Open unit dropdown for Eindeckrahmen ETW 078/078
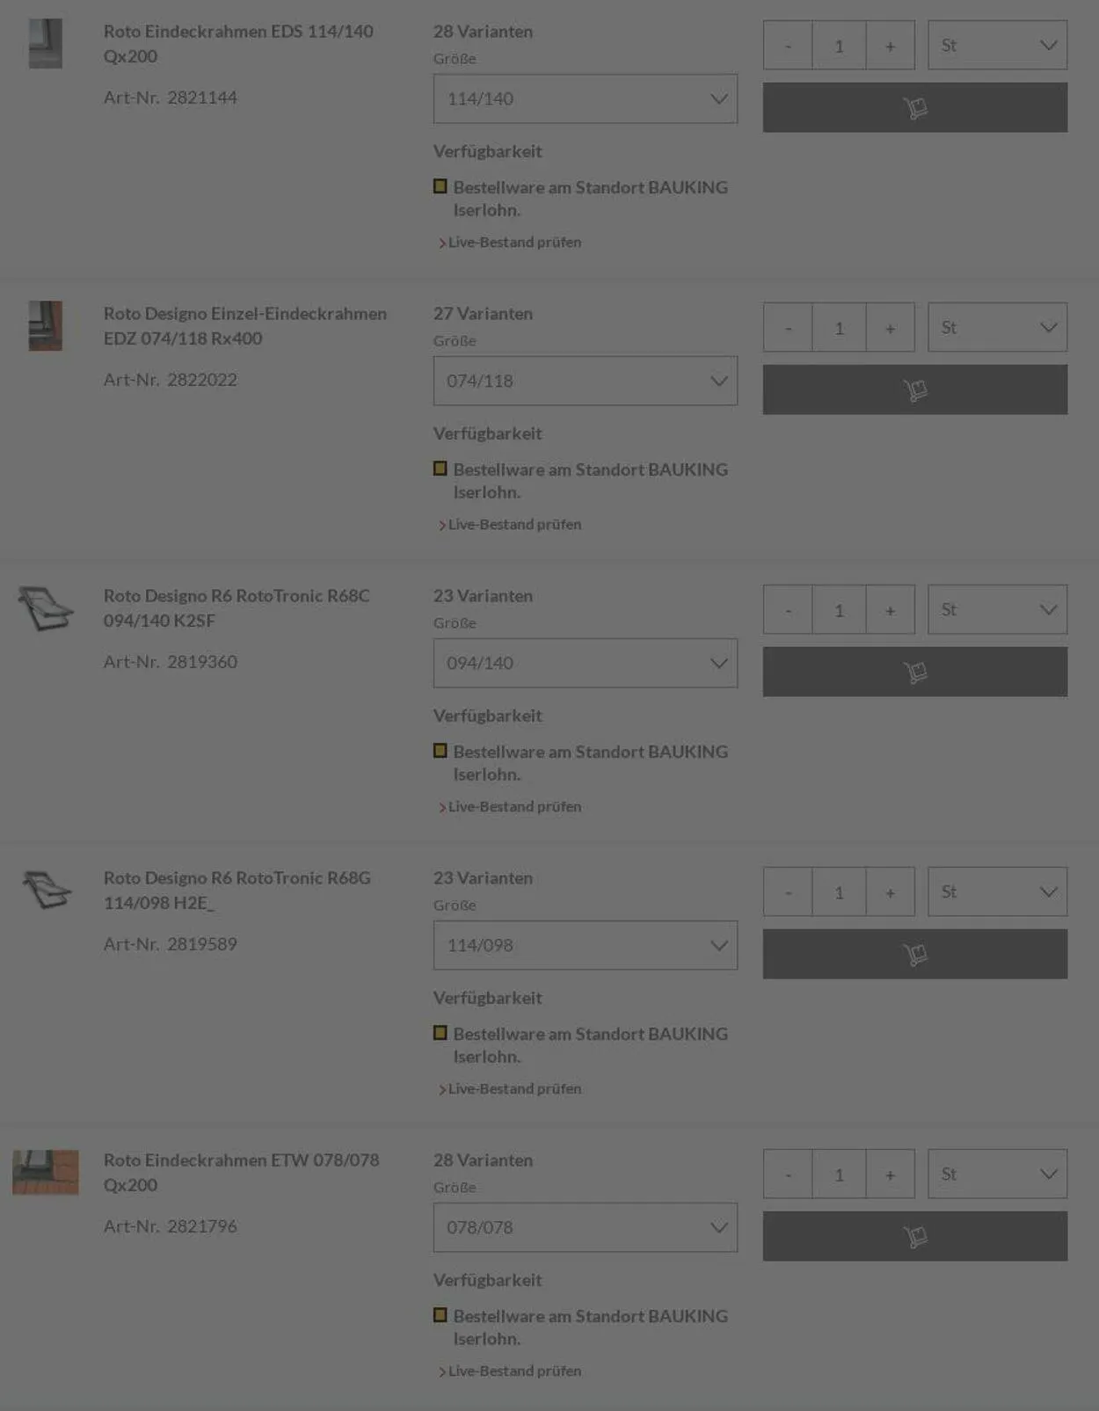1099x1411 pixels. (997, 1174)
